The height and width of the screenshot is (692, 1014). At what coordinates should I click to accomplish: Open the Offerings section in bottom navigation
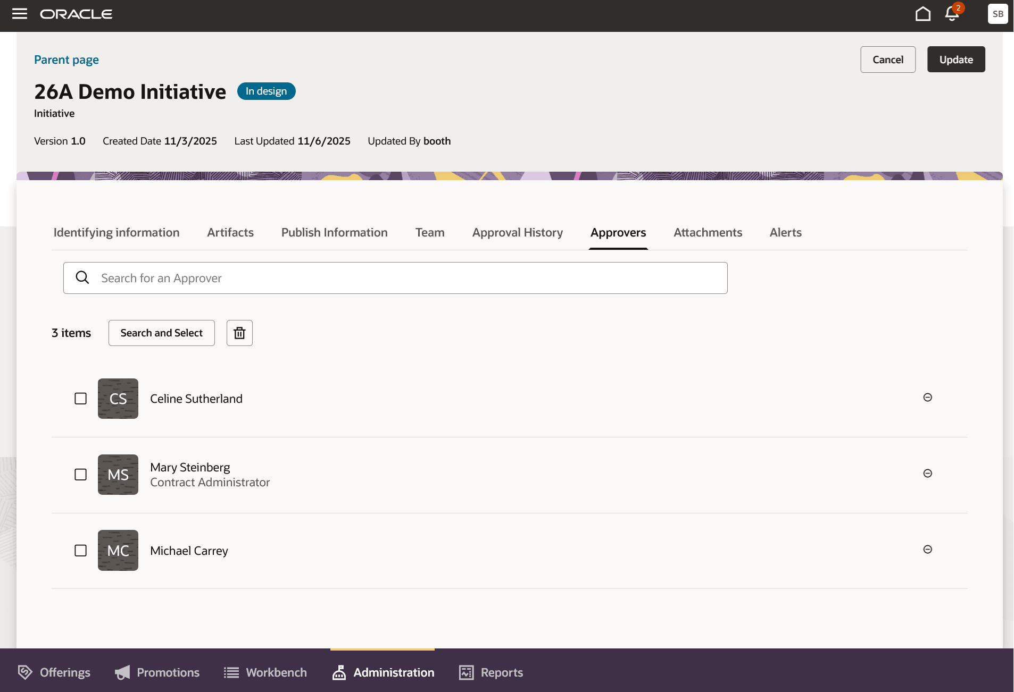pyautogui.click(x=53, y=672)
